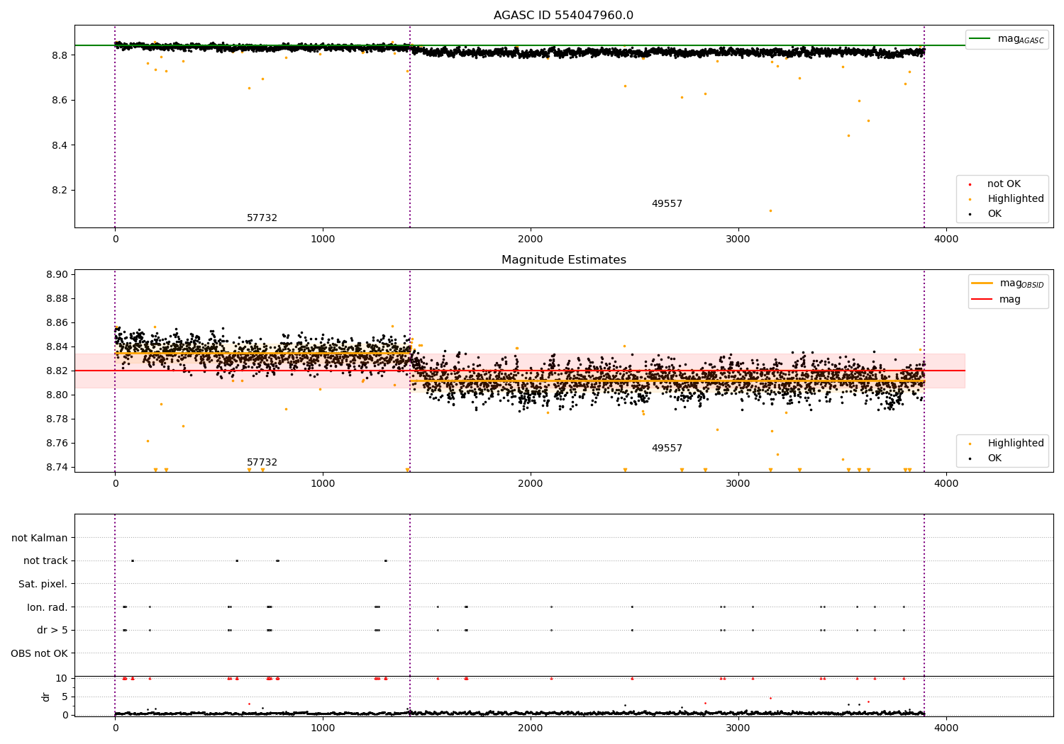Click the 'dr' axis label
This screenshot has width=1064, height=744.
(46, 697)
